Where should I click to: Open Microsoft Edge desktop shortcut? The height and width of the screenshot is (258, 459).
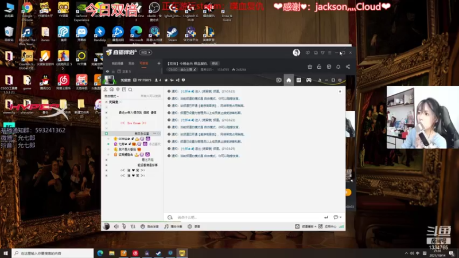(136, 35)
